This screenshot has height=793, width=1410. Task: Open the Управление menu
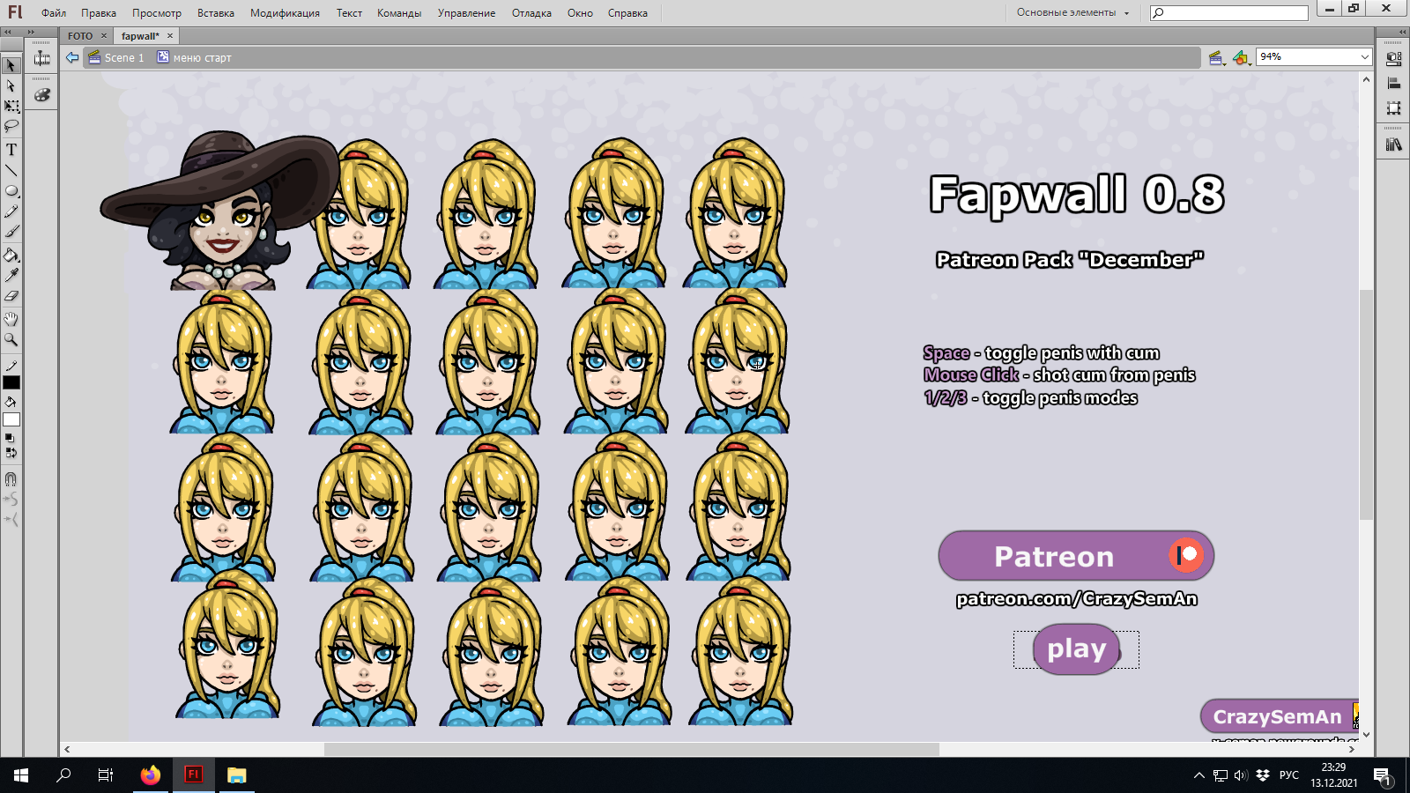[x=466, y=13]
